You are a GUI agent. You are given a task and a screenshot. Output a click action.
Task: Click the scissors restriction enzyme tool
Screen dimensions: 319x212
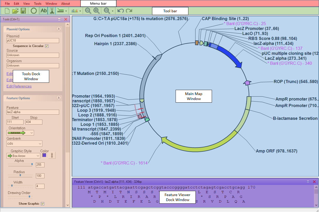click(52, 11)
